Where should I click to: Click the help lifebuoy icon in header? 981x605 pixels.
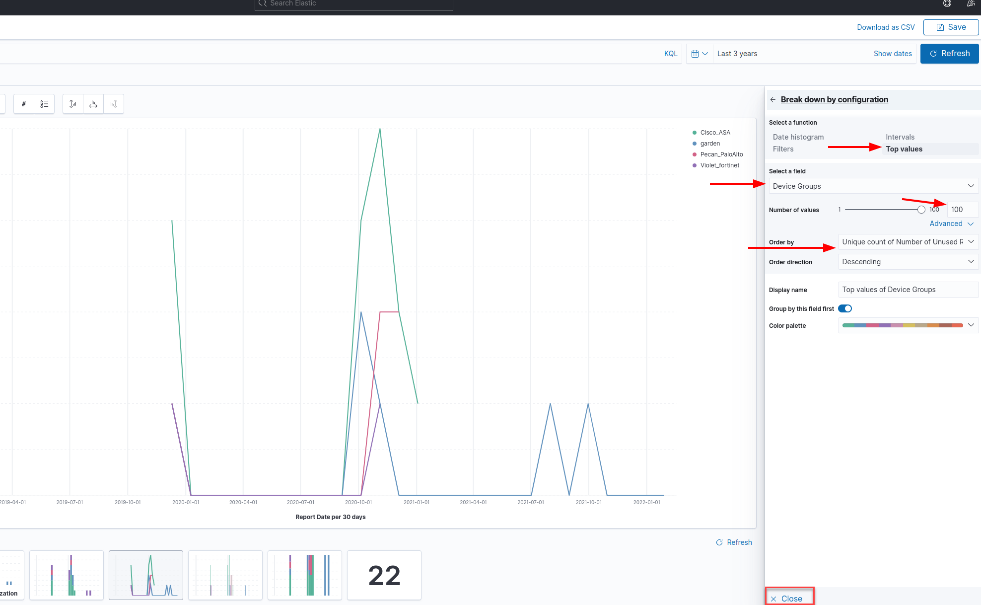coord(947,3)
